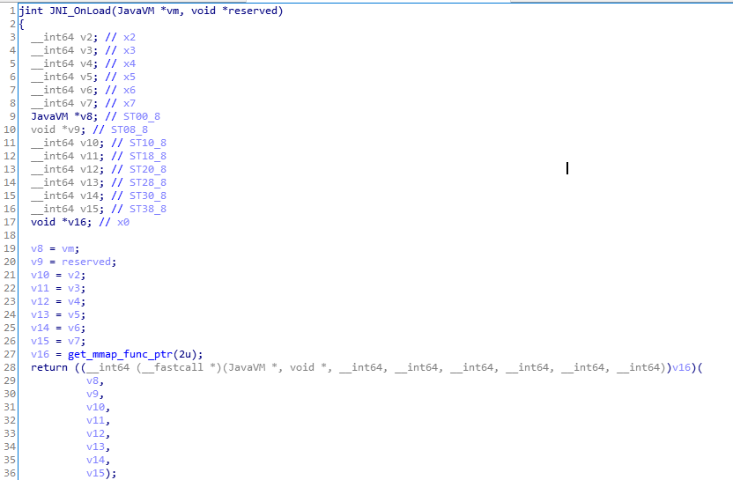Click 'v16' in the get_mmap_func_ptr assignment
Viewport: 733px width, 480px height.
click(41, 354)
